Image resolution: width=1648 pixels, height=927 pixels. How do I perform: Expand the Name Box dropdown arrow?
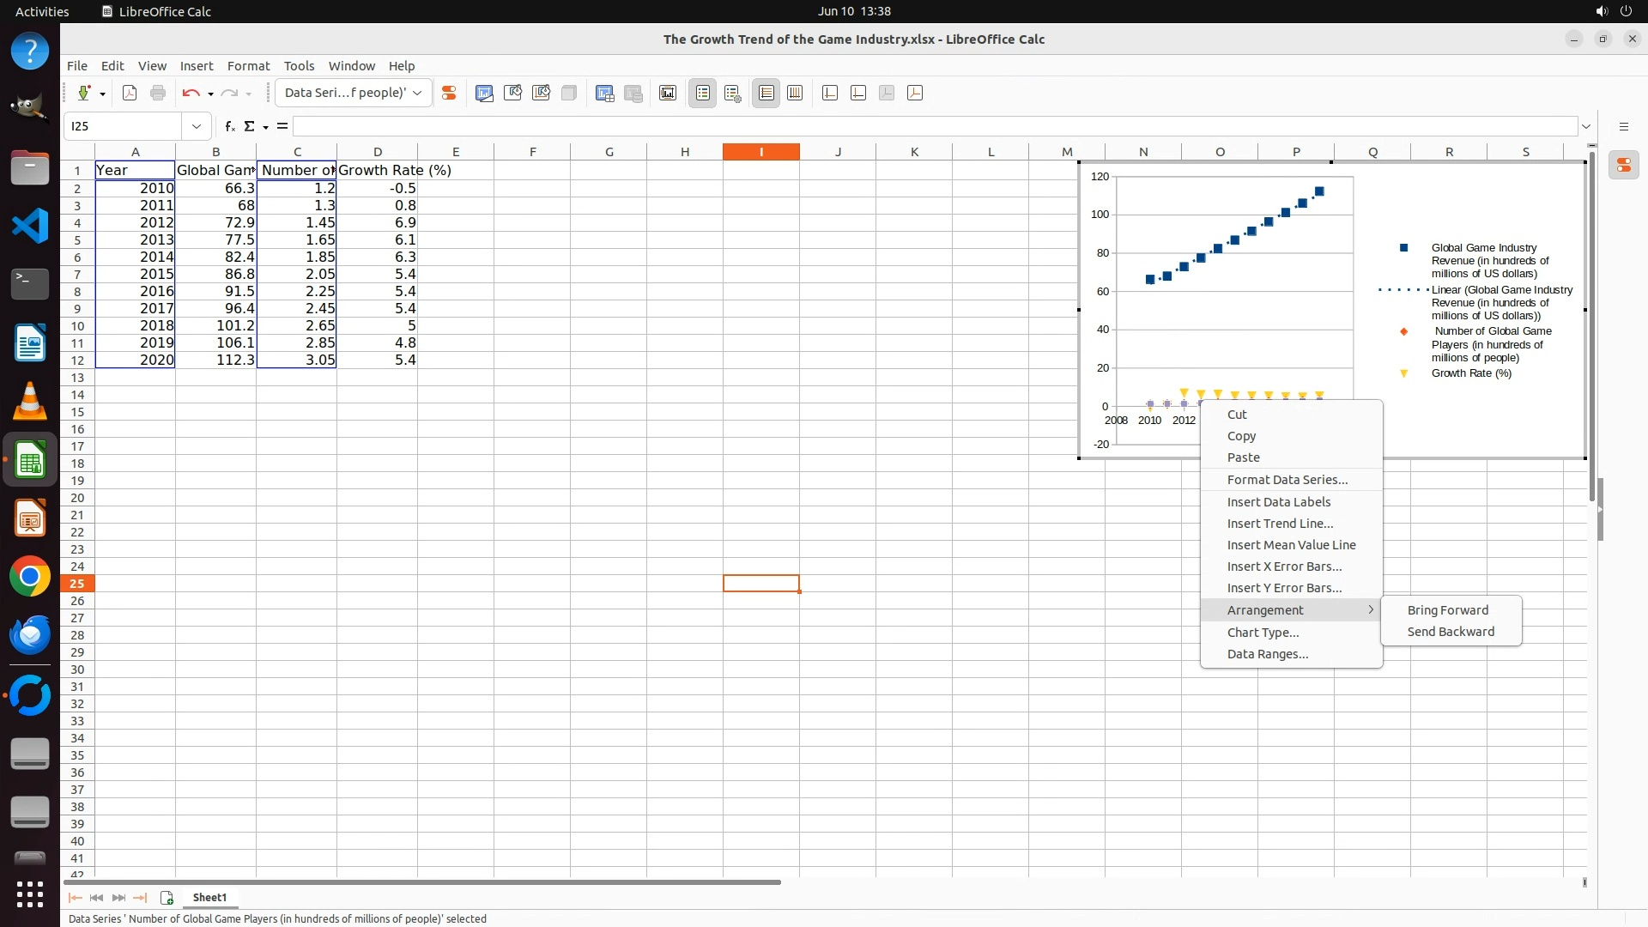pos(197,126)
